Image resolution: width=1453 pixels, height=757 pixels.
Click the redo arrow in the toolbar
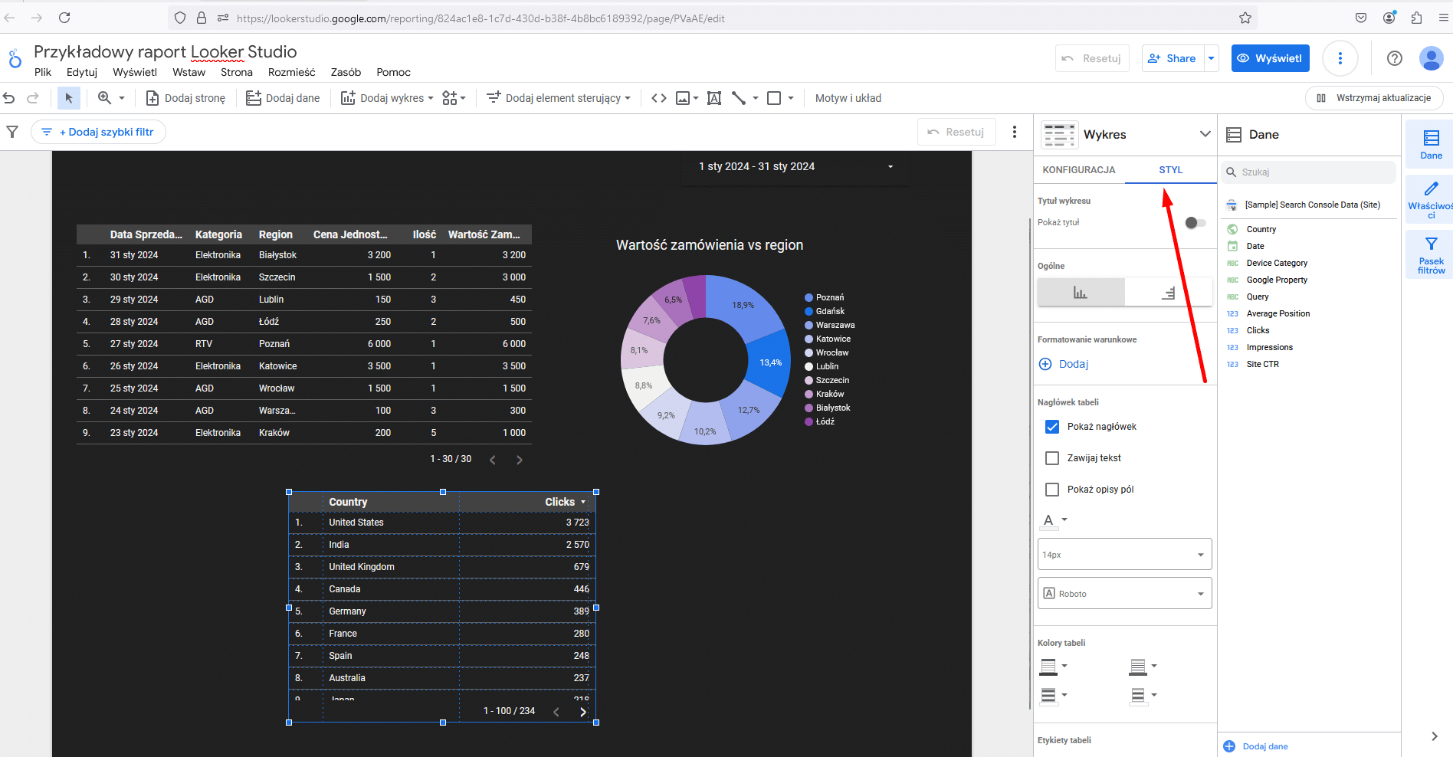pyautogui.click(x=33, y=98)
